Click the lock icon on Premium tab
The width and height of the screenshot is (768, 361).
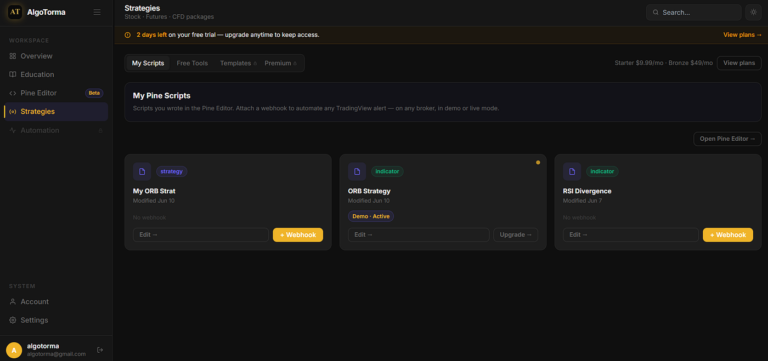tap(295, 64)
